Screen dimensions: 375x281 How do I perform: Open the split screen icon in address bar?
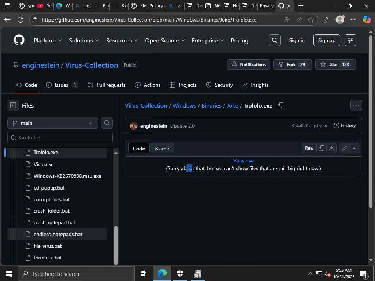coord(287,20)
